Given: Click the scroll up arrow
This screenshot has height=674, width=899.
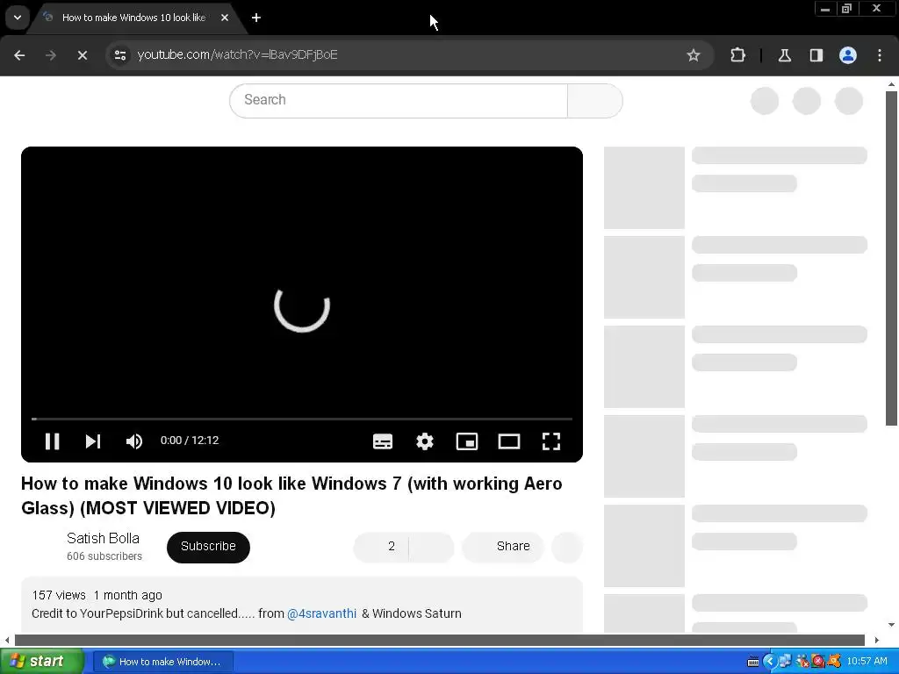Looking at the screenshot, I should click(891, 84).
